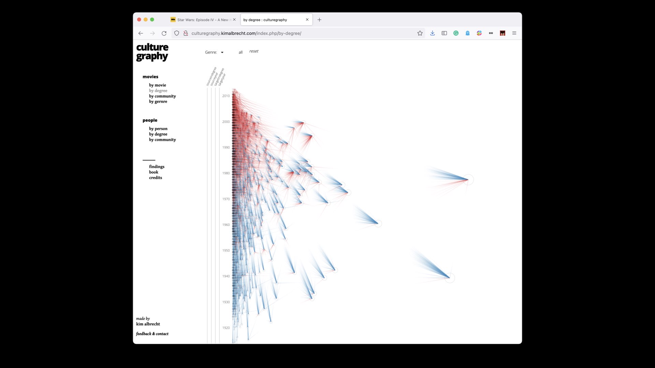Click the feedback & contact link
This screenshot has height=368, width=655.
[x=152, y=334]
